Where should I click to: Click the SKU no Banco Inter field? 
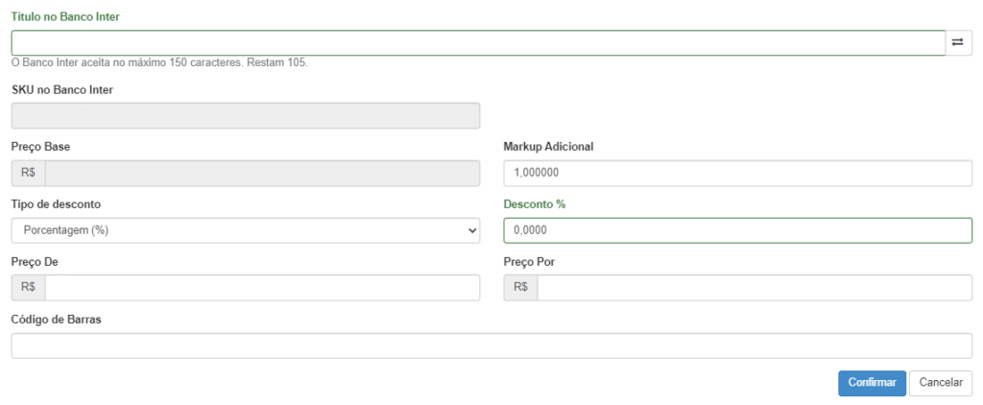click(x=245, y=116)
